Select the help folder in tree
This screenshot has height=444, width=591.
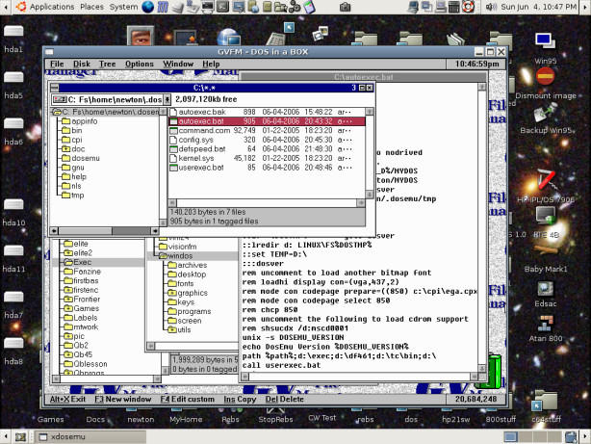pyautogui.click(x=74, y=176)
